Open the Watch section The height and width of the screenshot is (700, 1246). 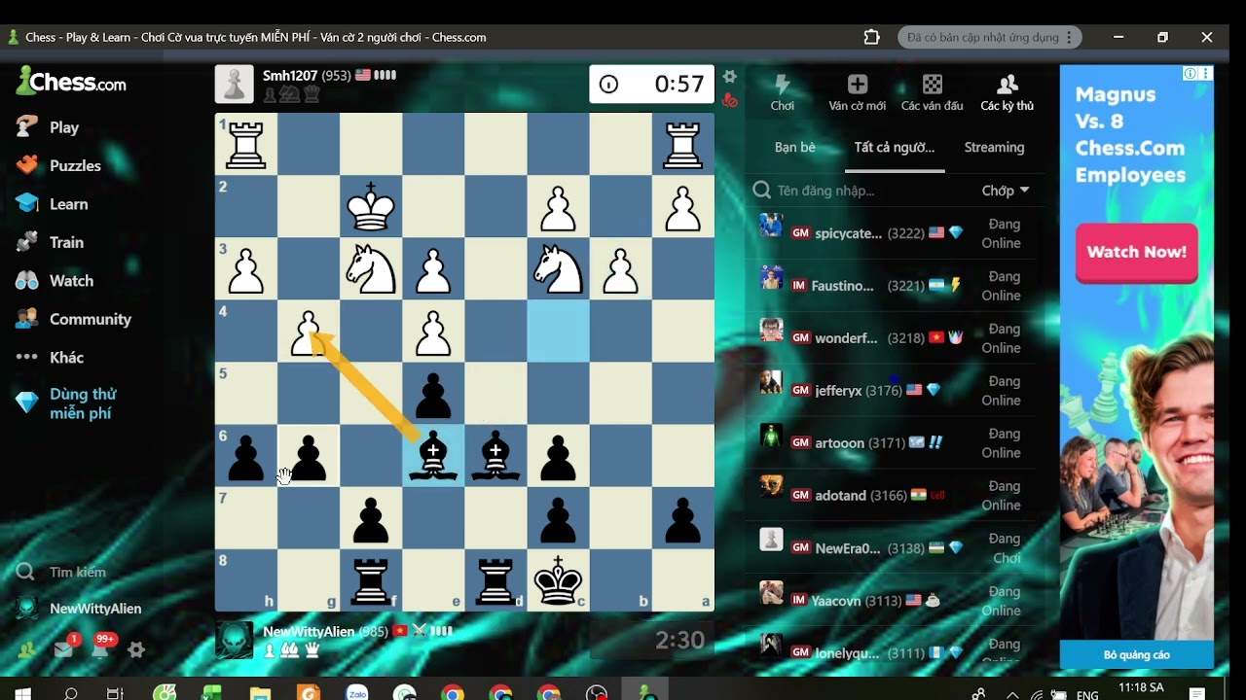[55, 281]
